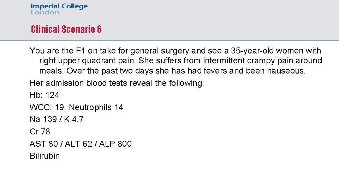The width and height of the screenshot is (339, 190).
Task: Click the Imperial College London logo
Action: (x=59, y=9)
